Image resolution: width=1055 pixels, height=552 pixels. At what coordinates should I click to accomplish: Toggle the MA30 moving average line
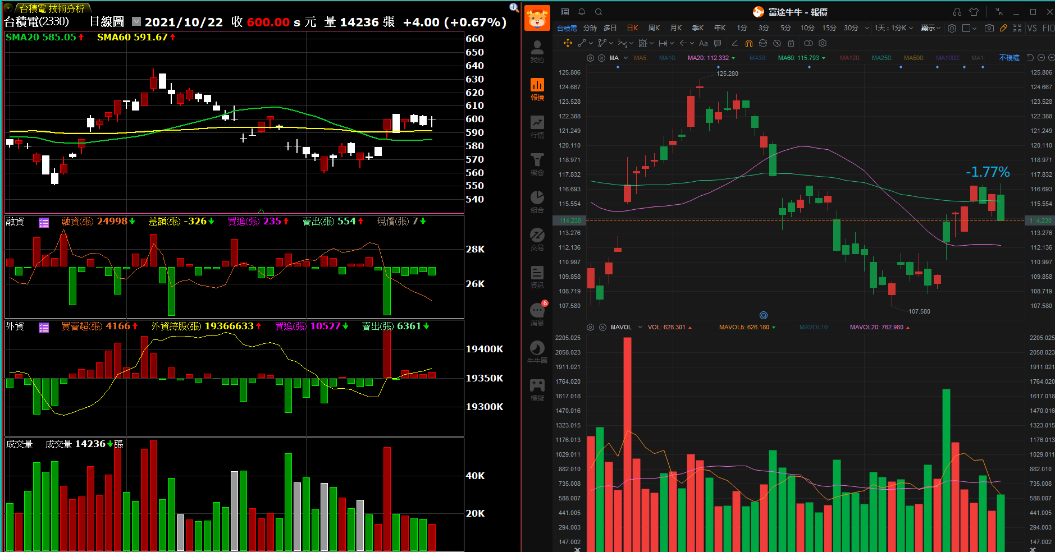[757, 58]
